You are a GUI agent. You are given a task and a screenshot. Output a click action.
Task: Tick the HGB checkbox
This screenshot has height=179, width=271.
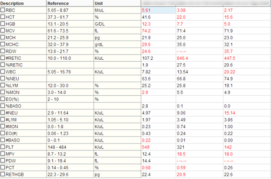point(3,24)
